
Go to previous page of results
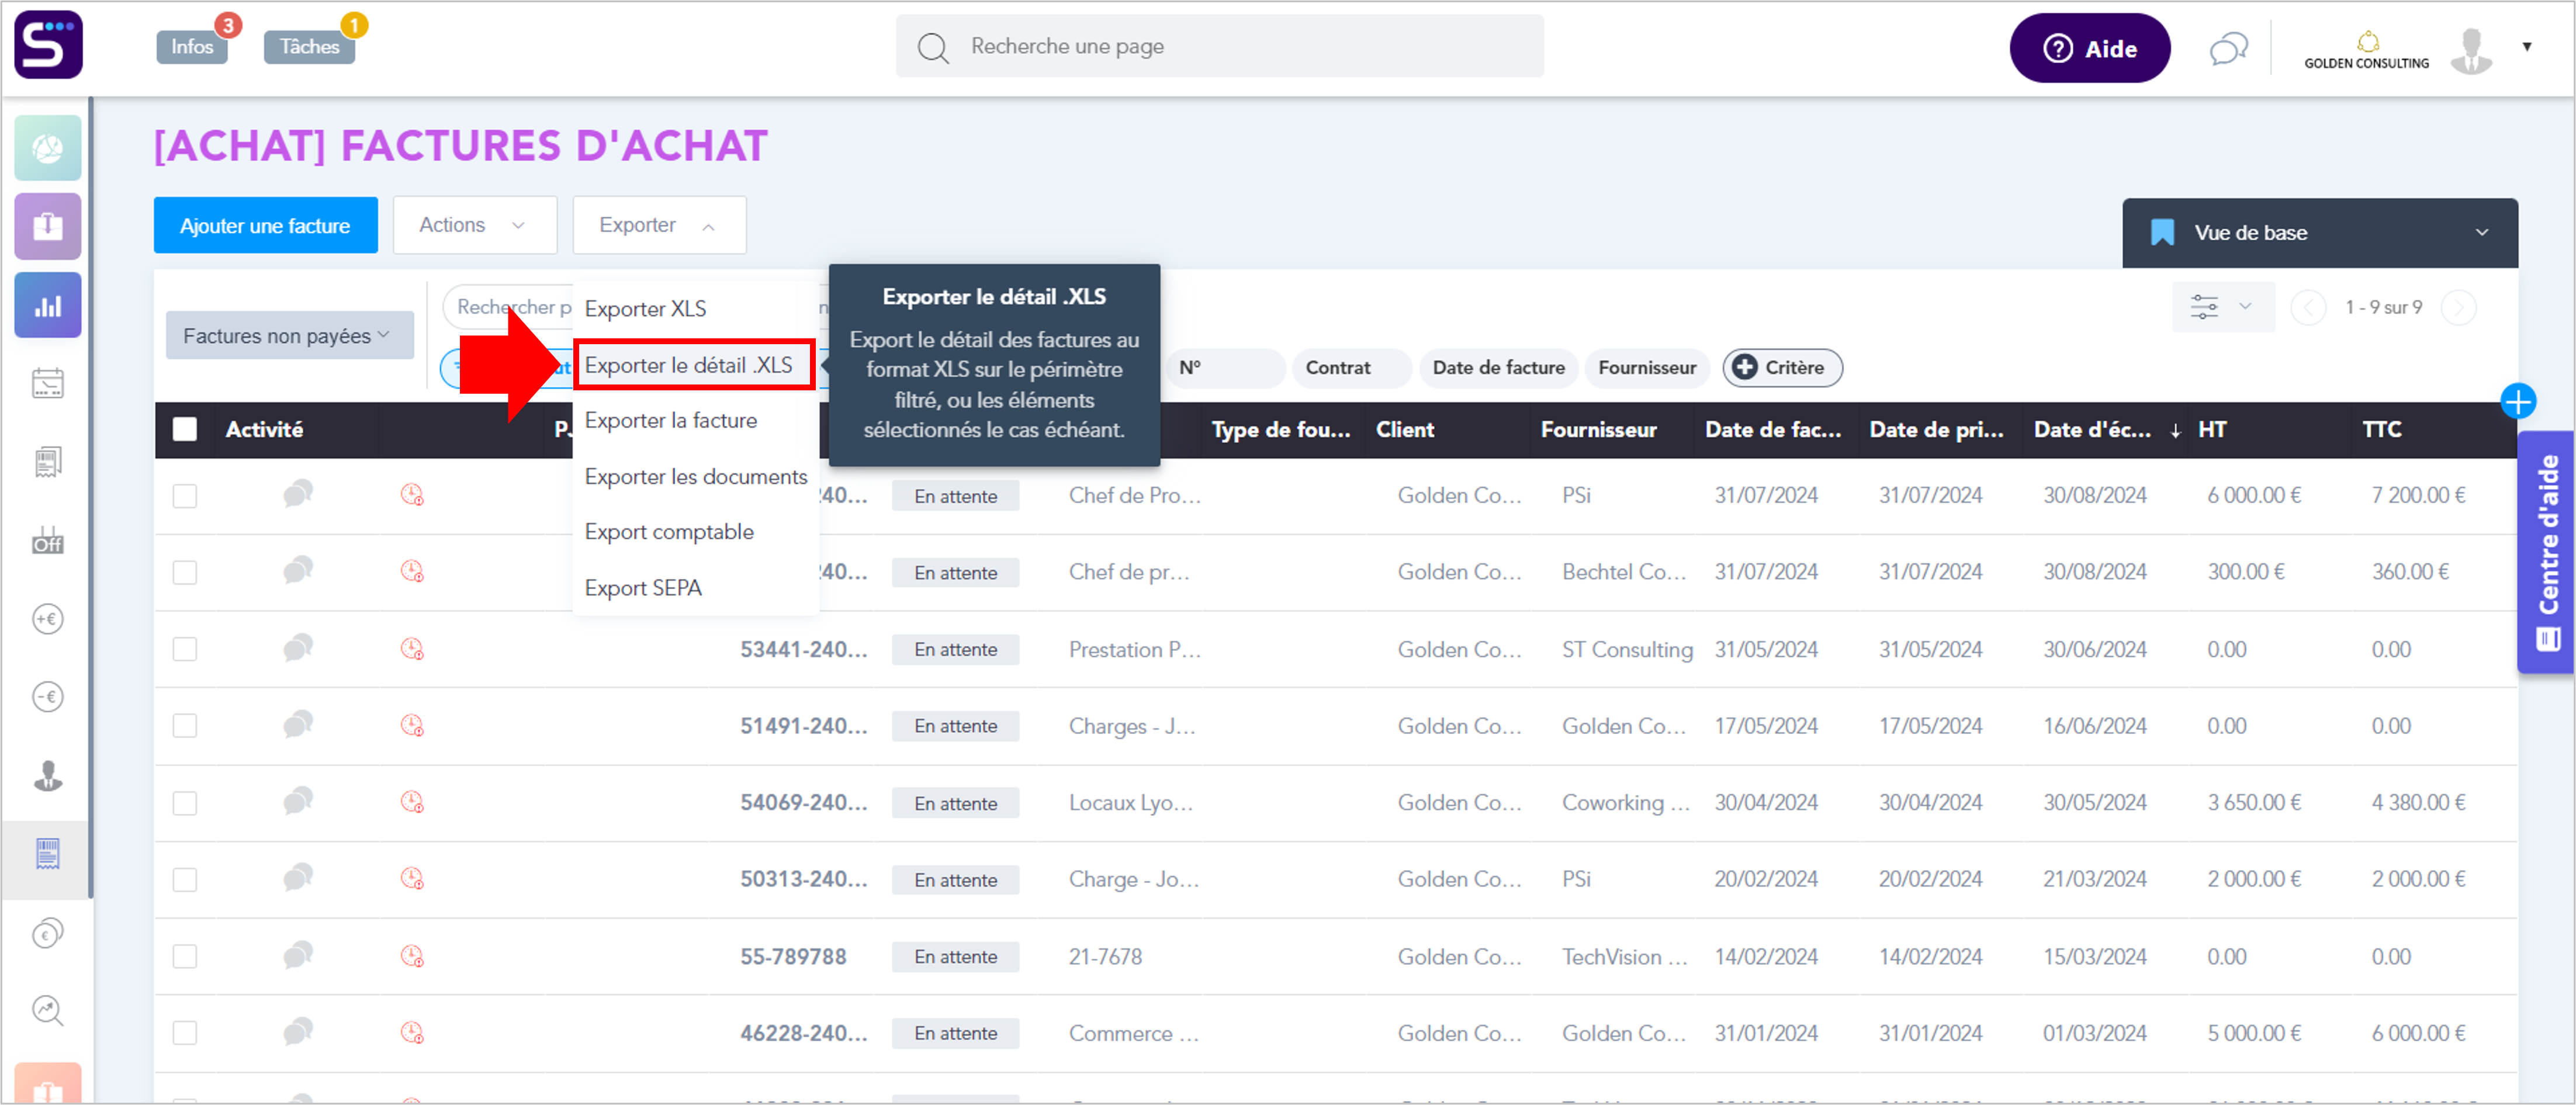tap(2308, 307)
